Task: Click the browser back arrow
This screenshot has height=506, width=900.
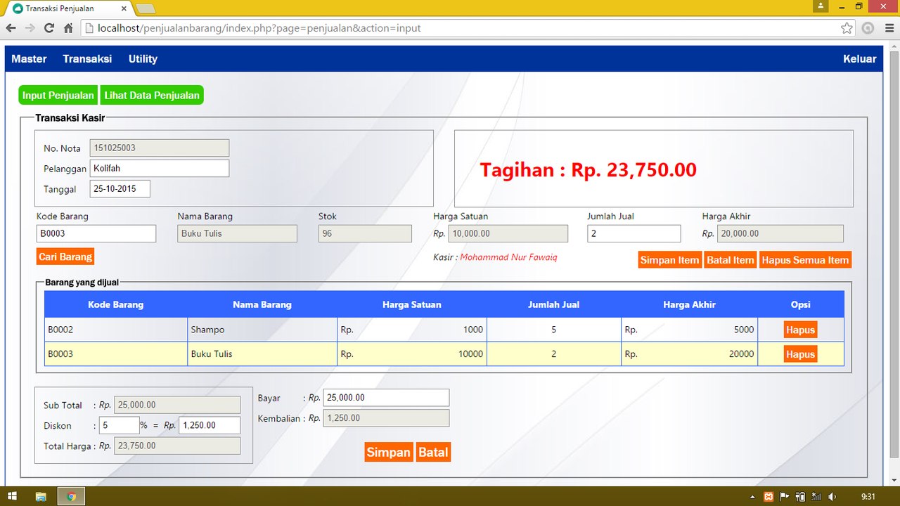Action: pos(11,28)
